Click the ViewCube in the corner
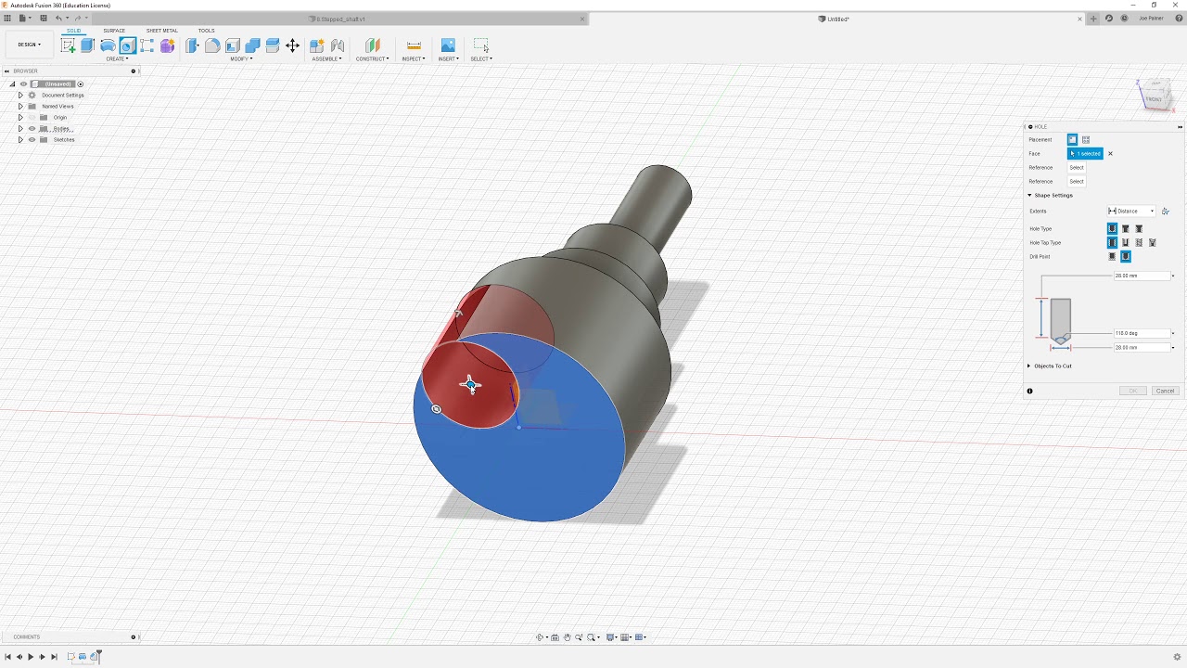The height and width of the screenshot is (668, 1187). coord(1154,96)
